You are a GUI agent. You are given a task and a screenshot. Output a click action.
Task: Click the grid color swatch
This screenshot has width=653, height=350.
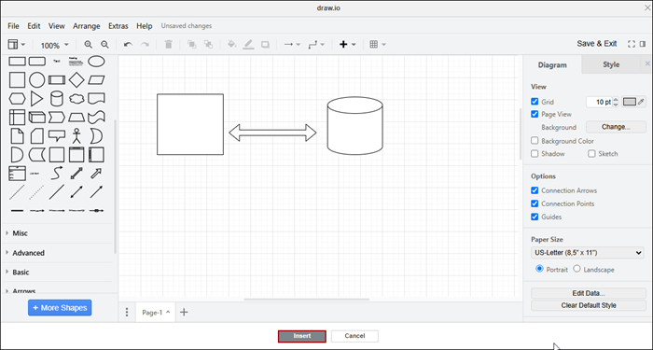(630, 102)
